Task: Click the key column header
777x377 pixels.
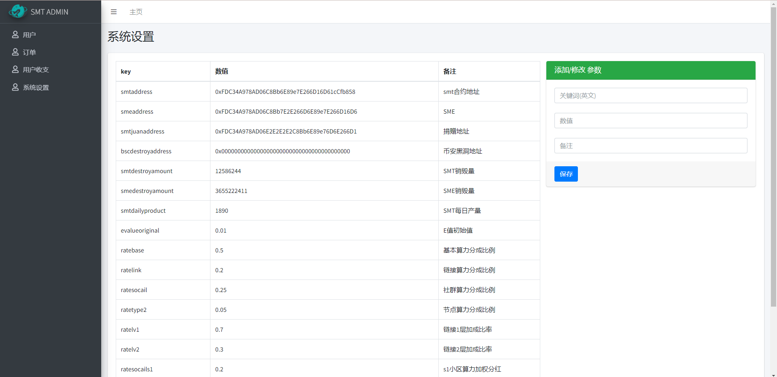Action: pos(125,71)
